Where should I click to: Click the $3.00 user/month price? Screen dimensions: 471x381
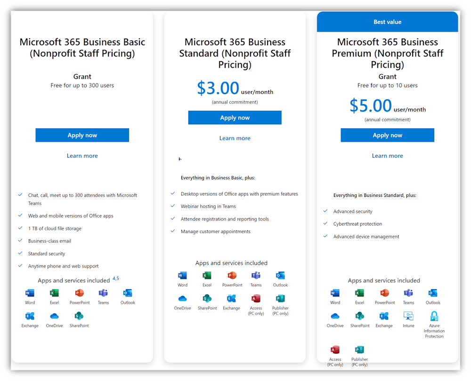(x=235, y=89)
